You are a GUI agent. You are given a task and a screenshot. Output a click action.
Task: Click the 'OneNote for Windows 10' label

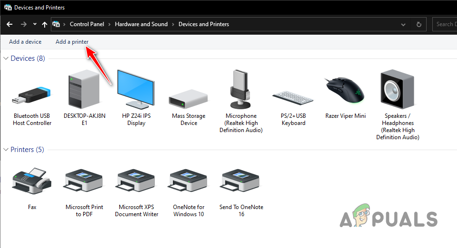[x=189, y=210]
